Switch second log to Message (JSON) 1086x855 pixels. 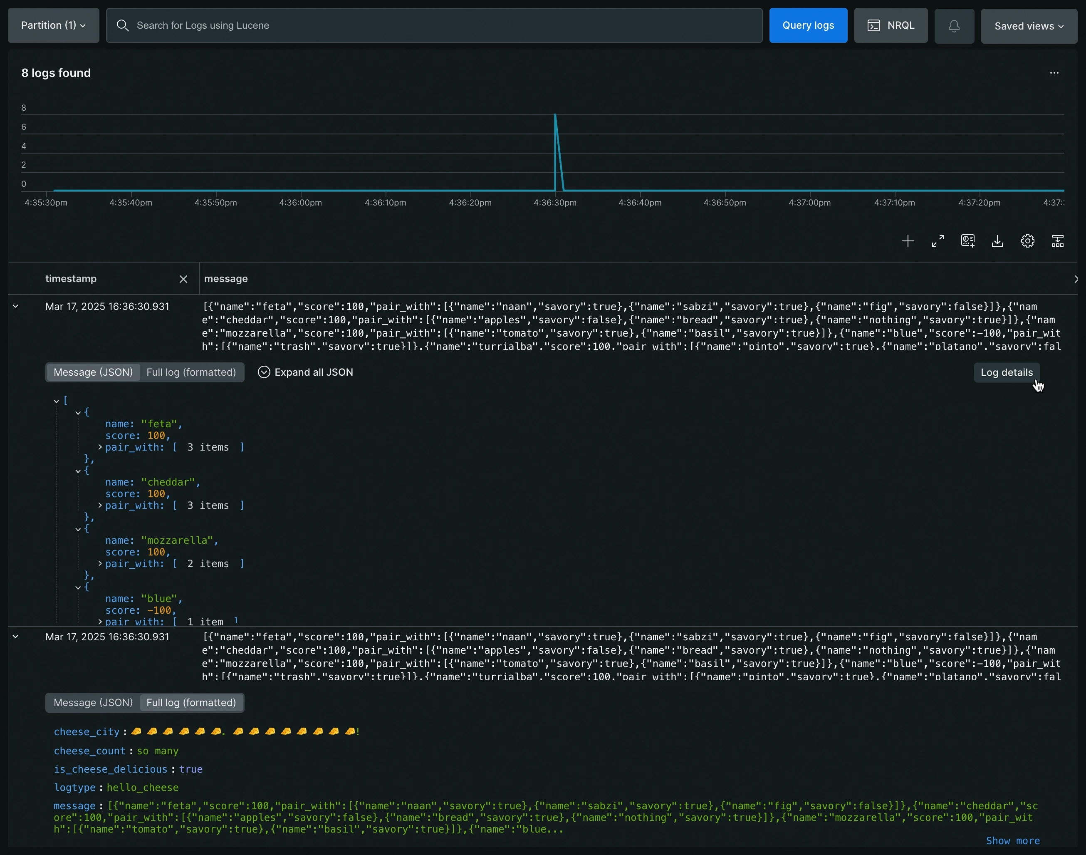(x=93, y=703)
